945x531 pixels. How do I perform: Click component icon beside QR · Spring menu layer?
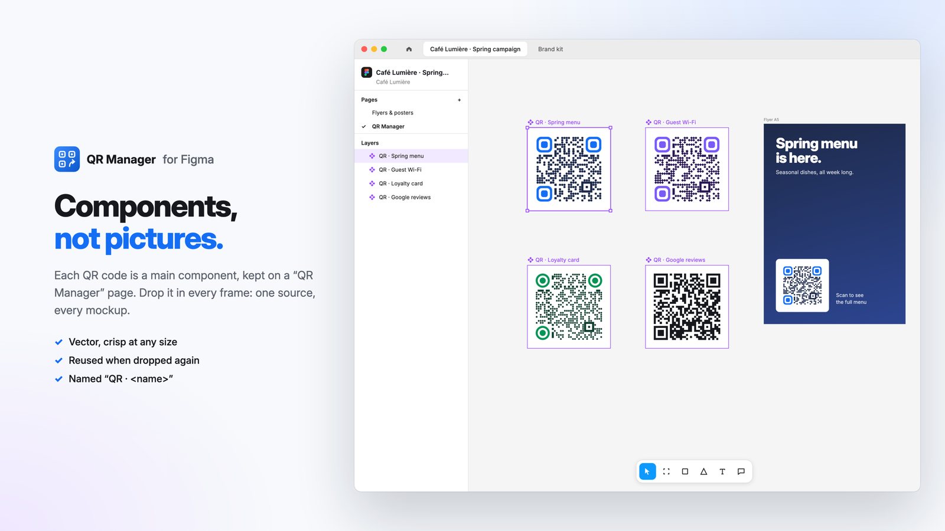372,156
